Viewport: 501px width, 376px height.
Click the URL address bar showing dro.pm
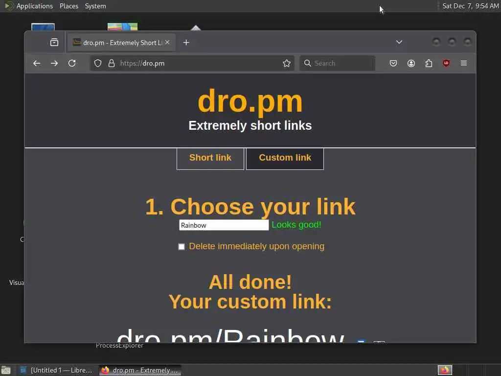point(192,63)
